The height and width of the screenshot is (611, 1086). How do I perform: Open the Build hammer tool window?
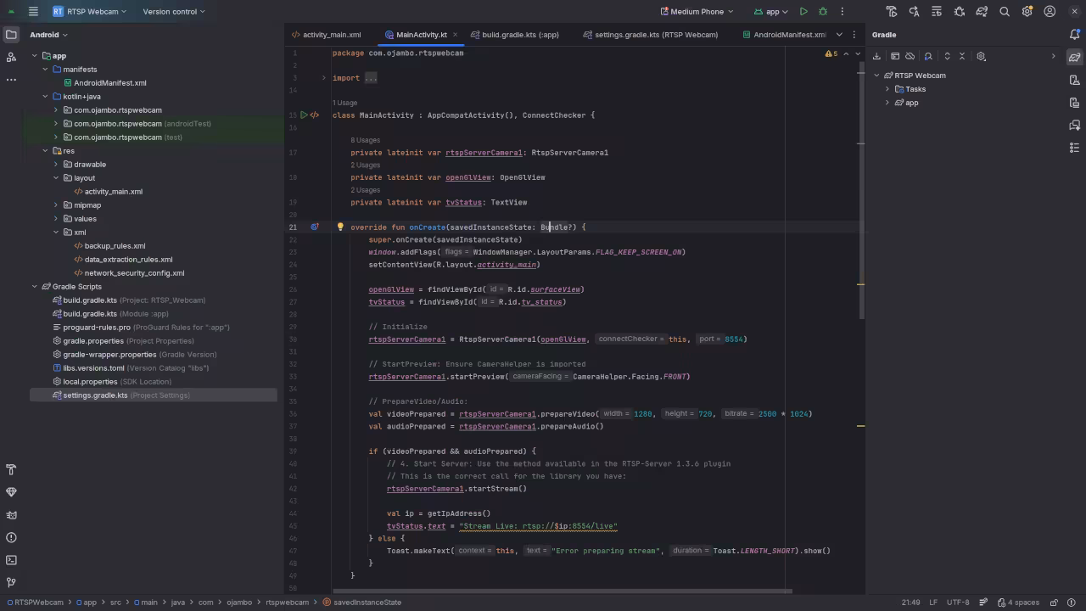pyautogui.click(x=11, y=470)
